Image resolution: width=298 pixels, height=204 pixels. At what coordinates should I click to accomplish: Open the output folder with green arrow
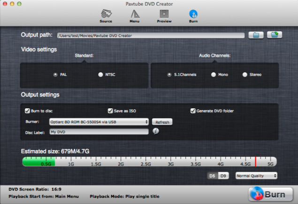275,35
